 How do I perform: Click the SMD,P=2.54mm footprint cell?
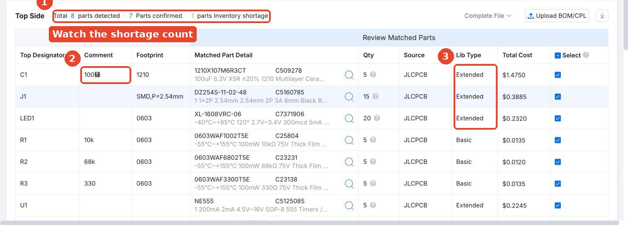(160, 97)
